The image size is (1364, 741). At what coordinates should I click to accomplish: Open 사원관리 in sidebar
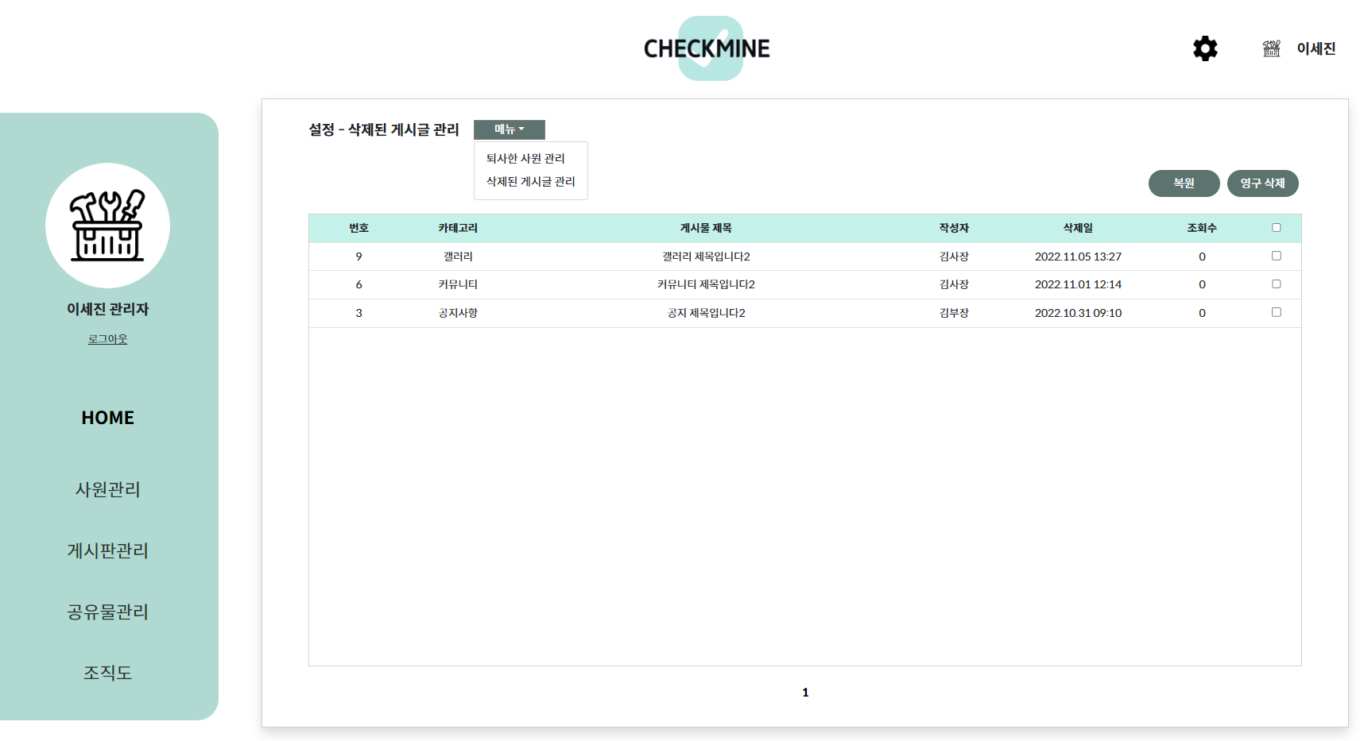pos(108,489)
